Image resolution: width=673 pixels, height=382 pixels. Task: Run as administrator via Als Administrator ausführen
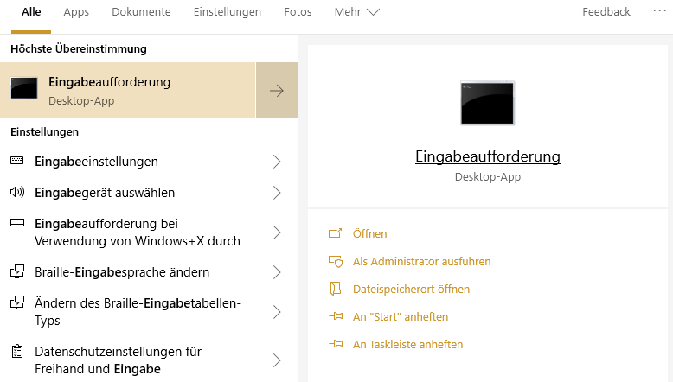coord(421,261)
